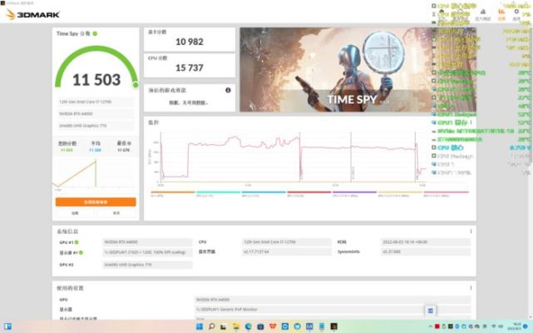Click the score distribution mini chart
The image size is (533, 333).
(x=96, y=174)
